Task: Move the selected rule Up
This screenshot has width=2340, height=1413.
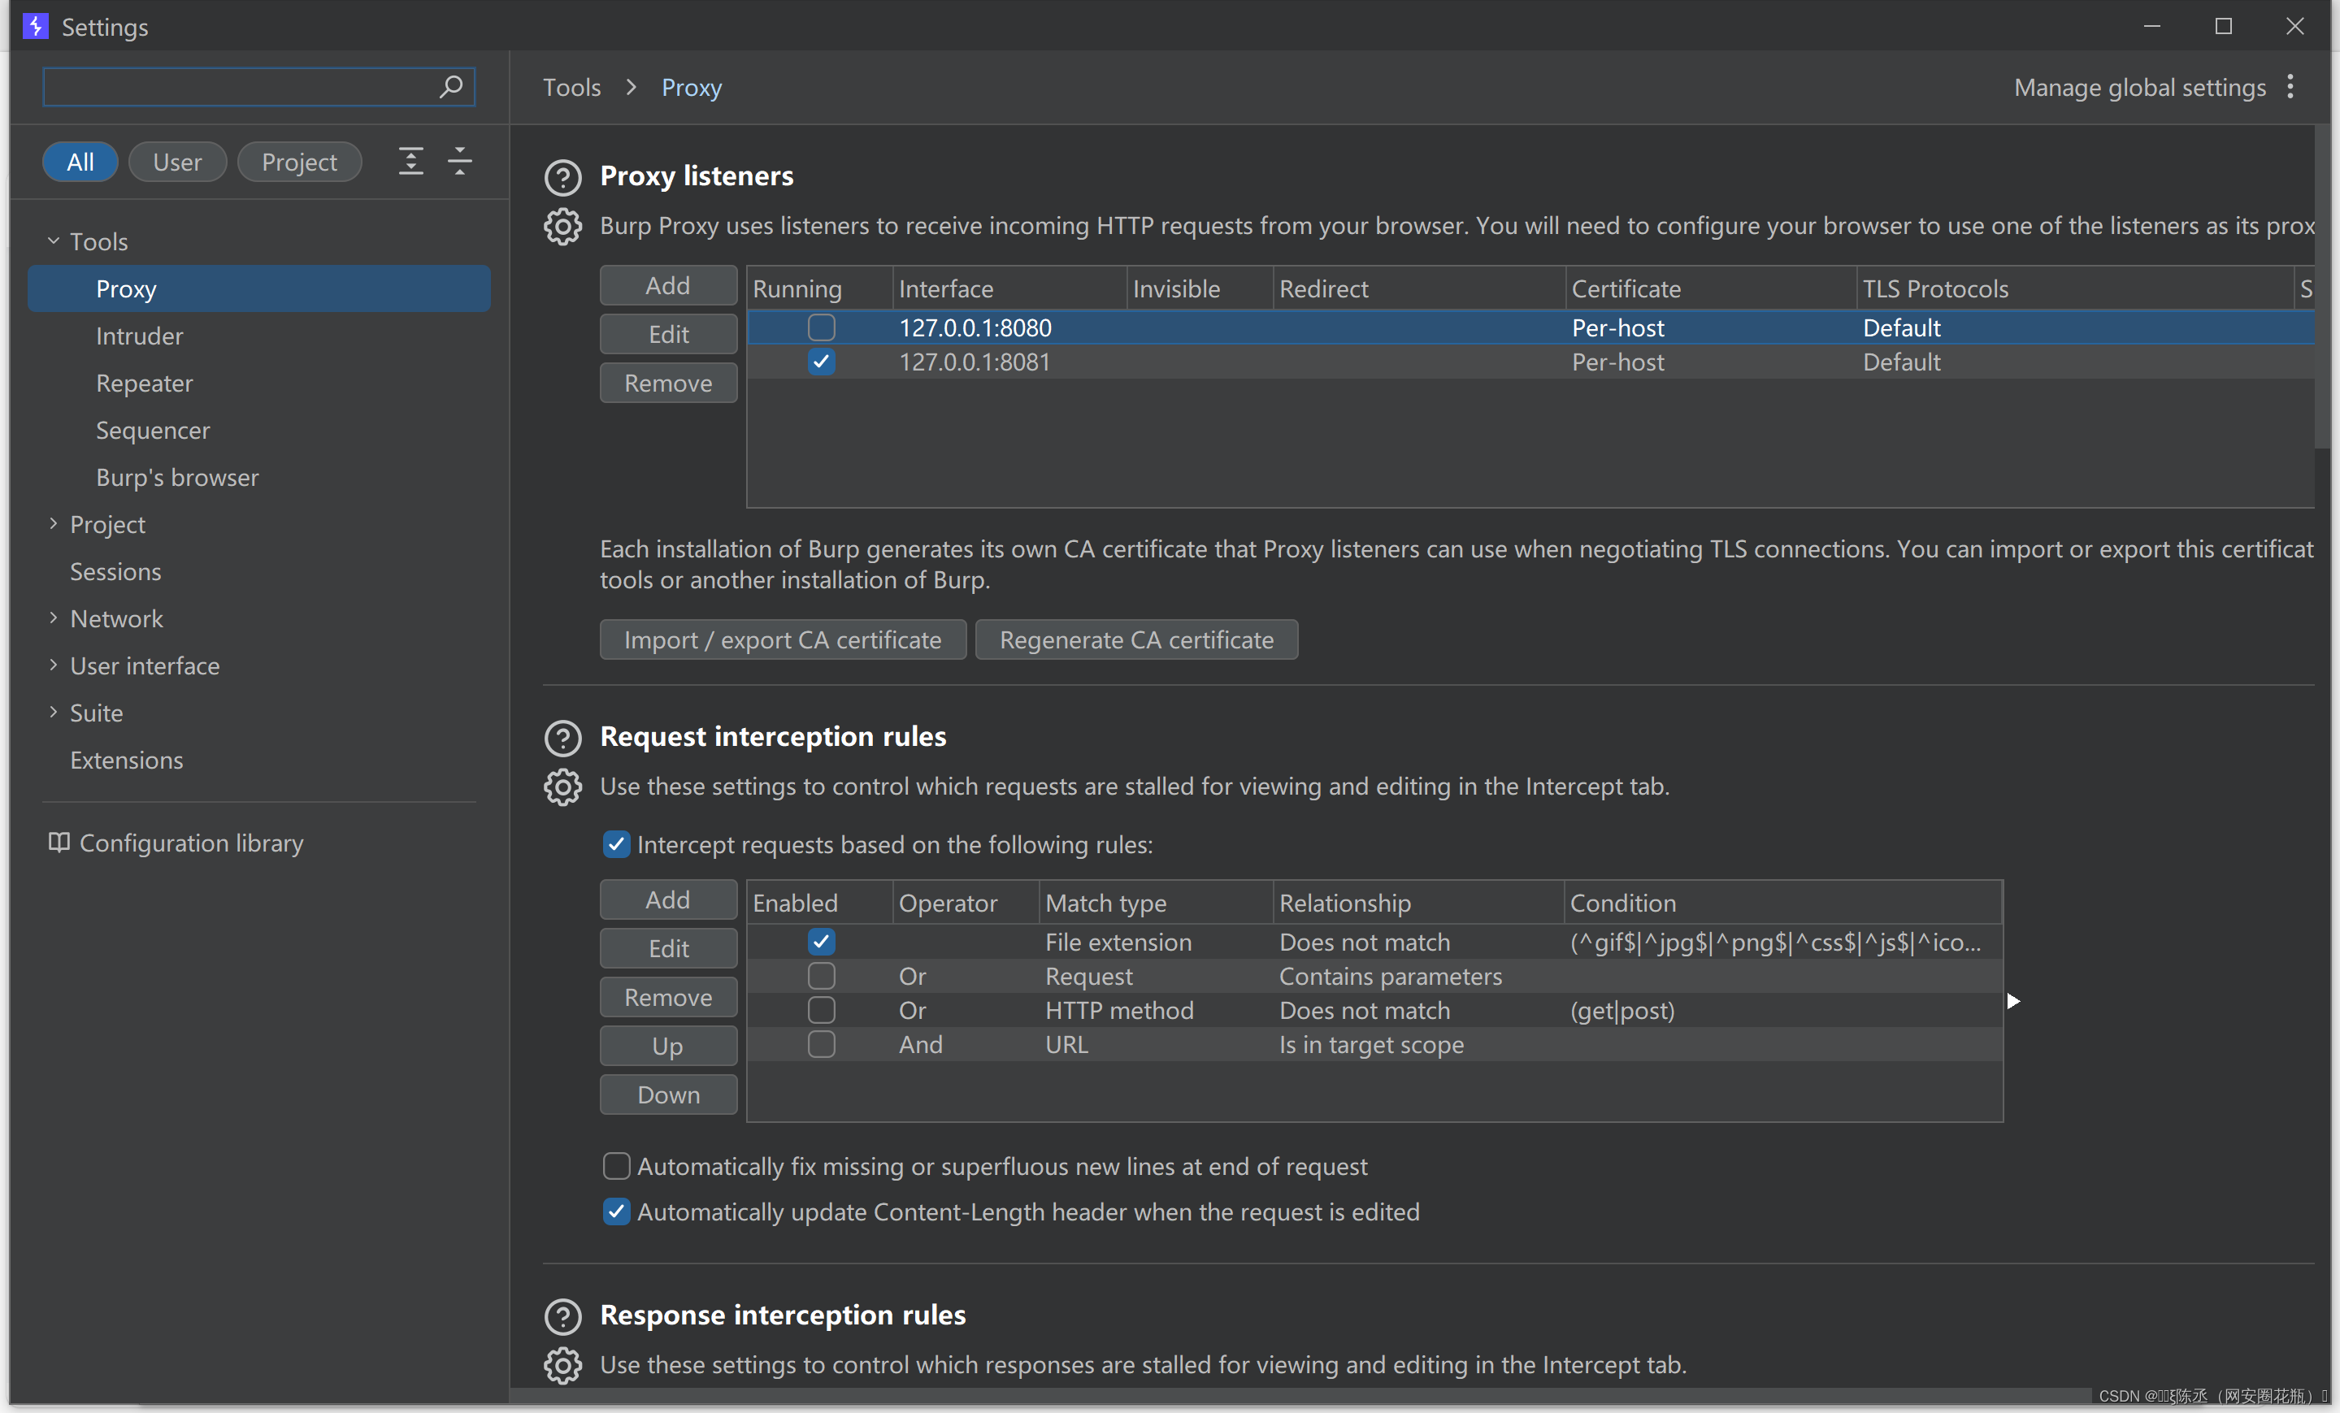Action: pyautogui.click(x=669, y=1046)
